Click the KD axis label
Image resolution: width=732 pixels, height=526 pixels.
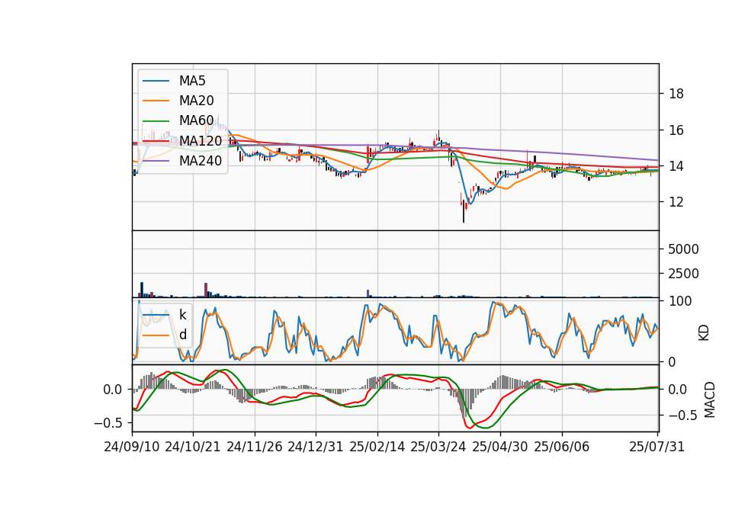(704, 332)
